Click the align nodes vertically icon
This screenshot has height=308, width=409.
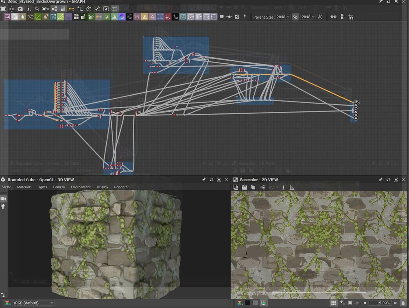[342, 17]
